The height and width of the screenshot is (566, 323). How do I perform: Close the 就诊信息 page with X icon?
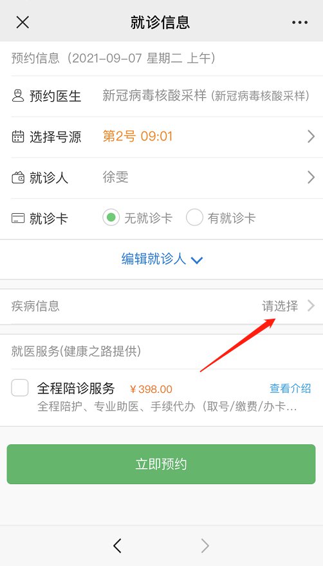coord(23,22)
